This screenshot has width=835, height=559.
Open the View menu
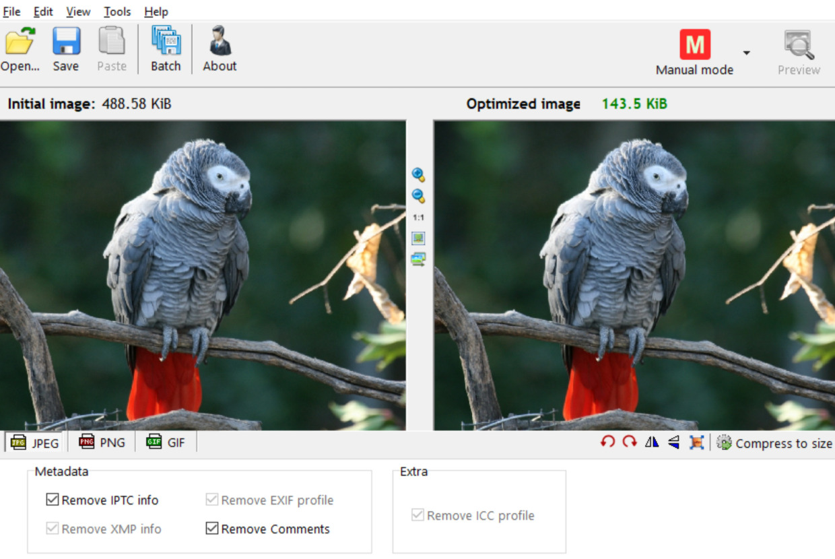[78, 11]
